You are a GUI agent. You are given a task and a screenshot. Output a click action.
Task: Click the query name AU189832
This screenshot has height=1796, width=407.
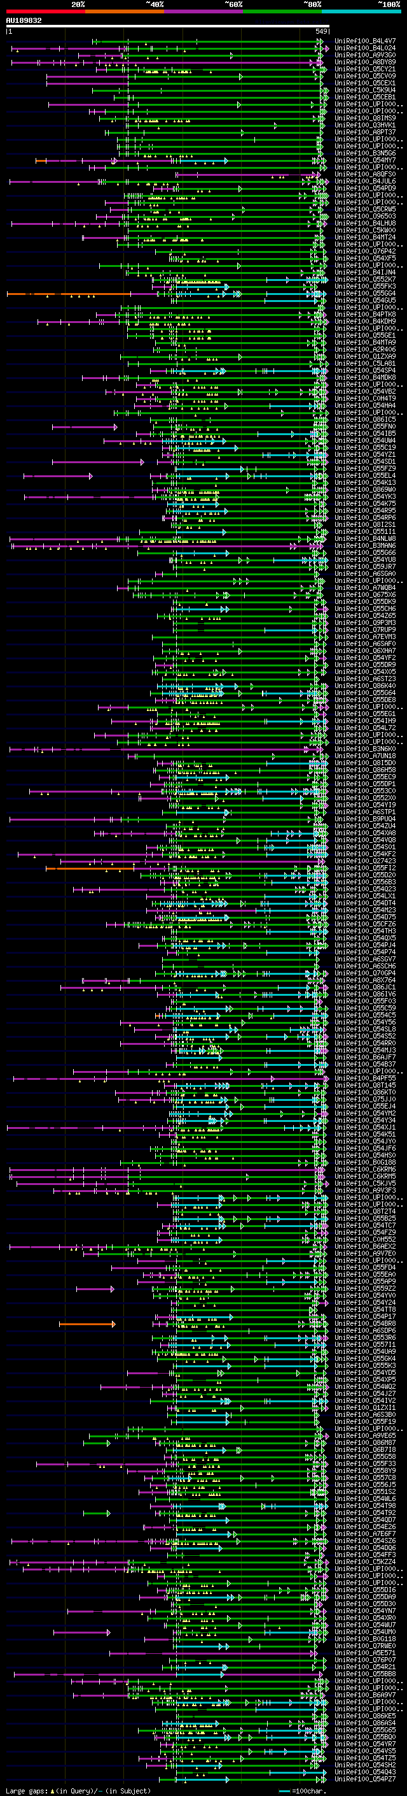pyautogui.click(x=24, y=21)
